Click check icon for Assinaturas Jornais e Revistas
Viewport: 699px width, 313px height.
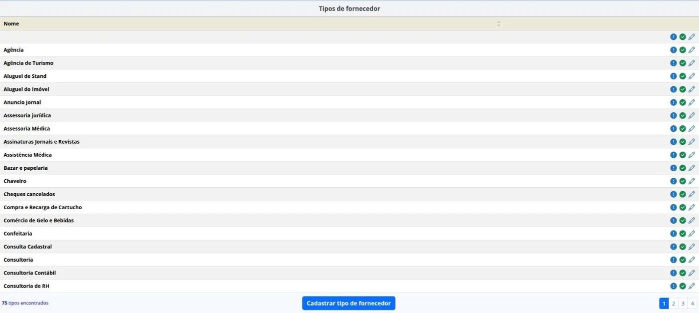click(x=683, y=142)
